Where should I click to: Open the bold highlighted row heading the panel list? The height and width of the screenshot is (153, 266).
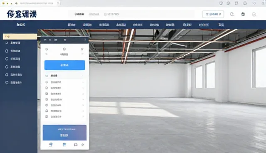[65, 76]
